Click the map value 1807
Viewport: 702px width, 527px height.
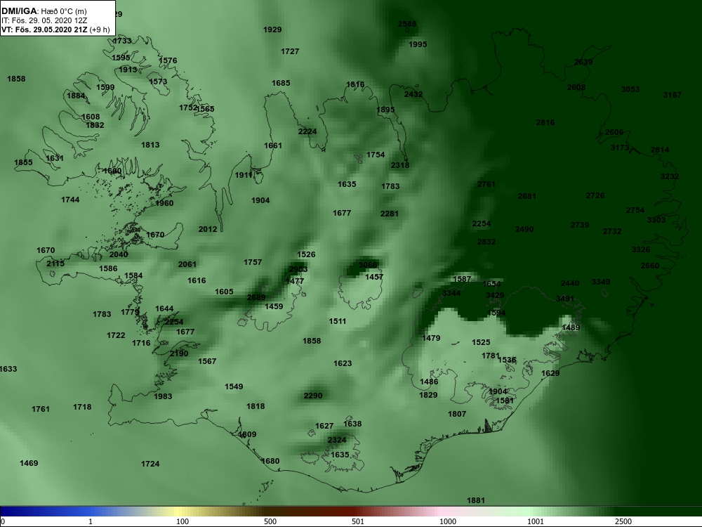click(457, 414)
